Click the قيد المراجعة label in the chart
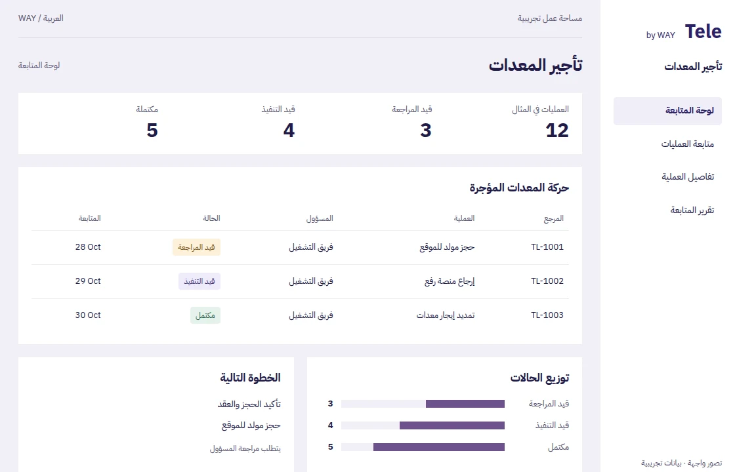 pos(549,404)
